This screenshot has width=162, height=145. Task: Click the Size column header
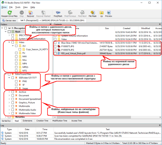tap(107, 28)
